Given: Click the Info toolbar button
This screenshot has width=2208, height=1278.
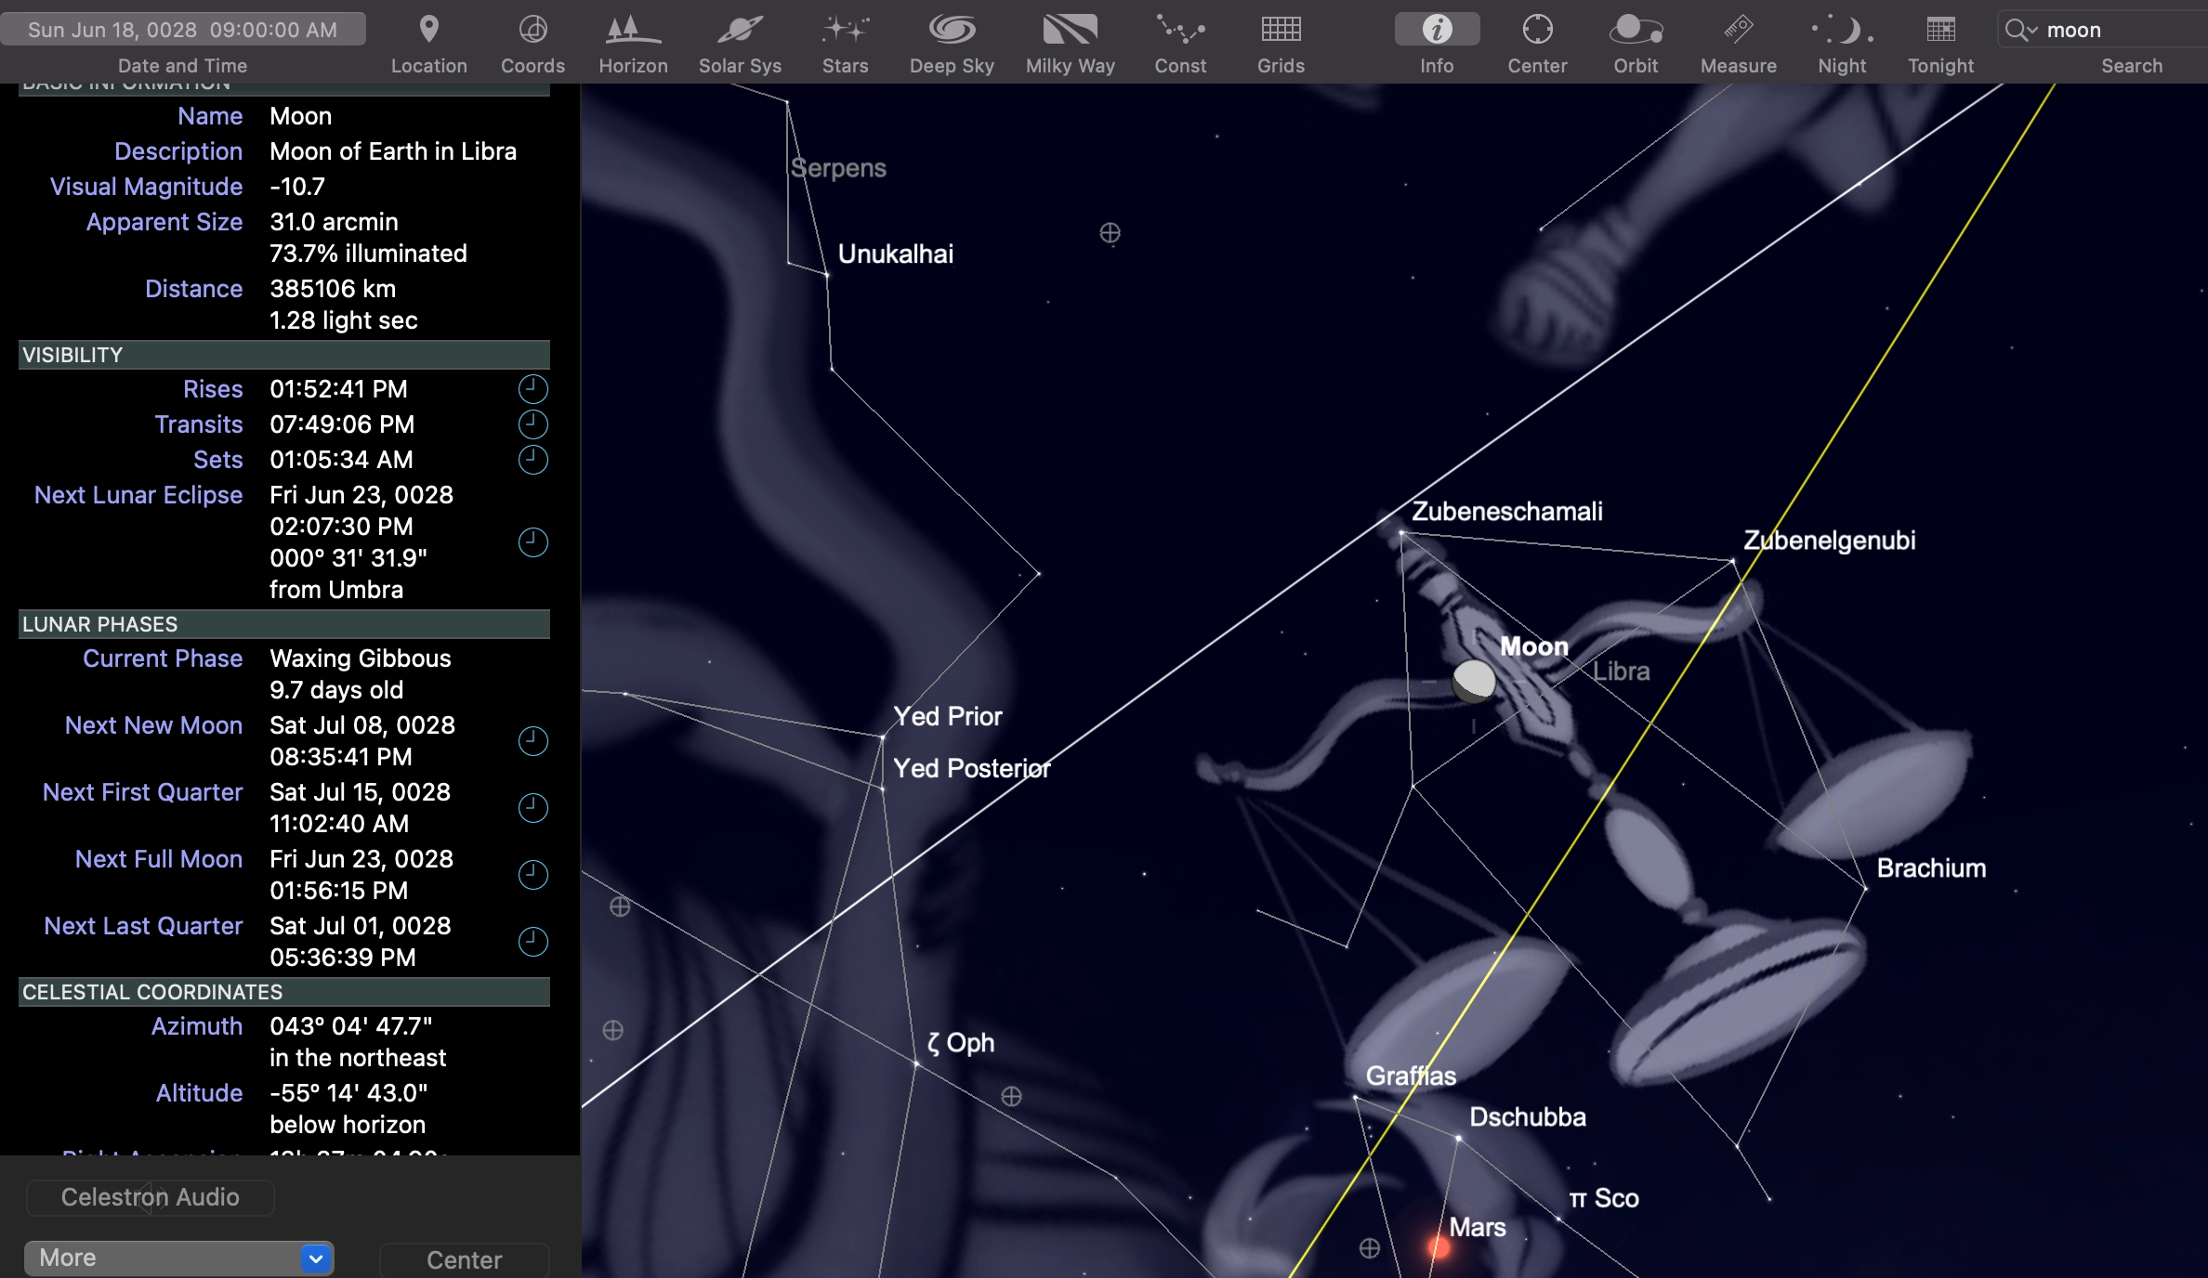Looking at the screenshot, I should 1437,31.
